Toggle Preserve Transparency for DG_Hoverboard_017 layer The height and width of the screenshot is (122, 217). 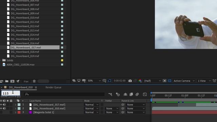(x=102, y=105)
